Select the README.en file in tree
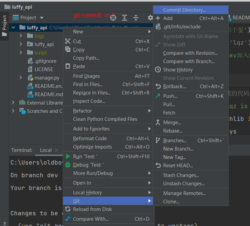Image resolution: width=250 pixels, height=226 pixels. [x=48, y=86]
